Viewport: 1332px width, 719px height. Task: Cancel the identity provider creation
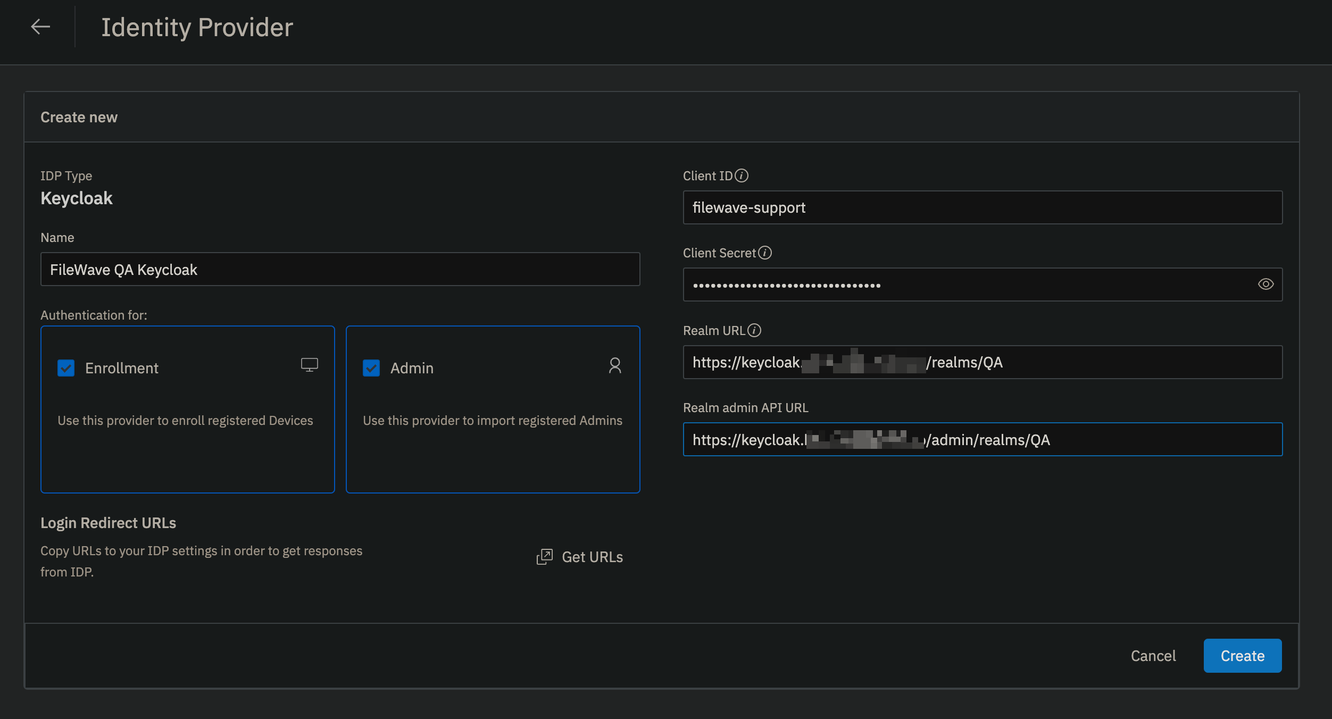pos(1153,656)
